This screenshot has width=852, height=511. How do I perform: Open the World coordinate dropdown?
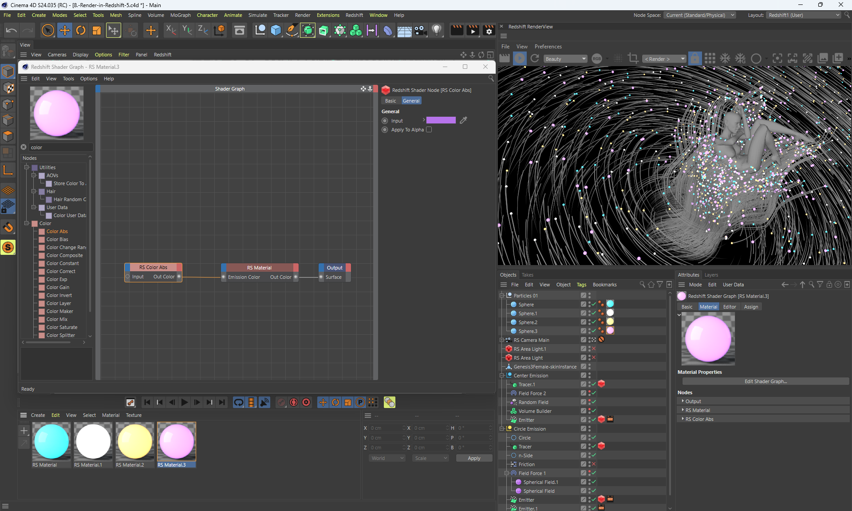pyautogui.click(x=387, y=458)
